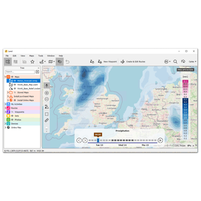Image resolution: width=201 pixels, height=201 pixels.
Task: Click the cloud sync off icon
Action: 183,61
